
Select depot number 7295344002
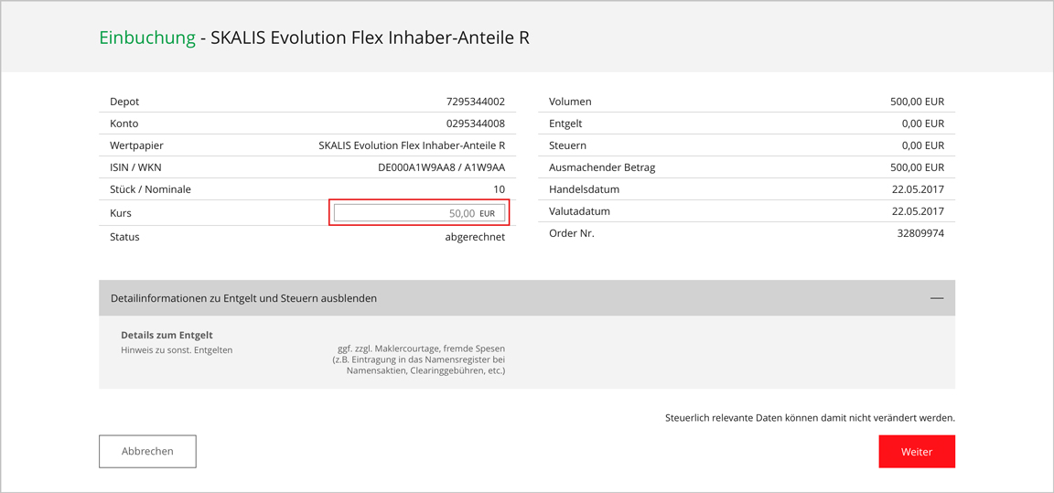[475, 102]
